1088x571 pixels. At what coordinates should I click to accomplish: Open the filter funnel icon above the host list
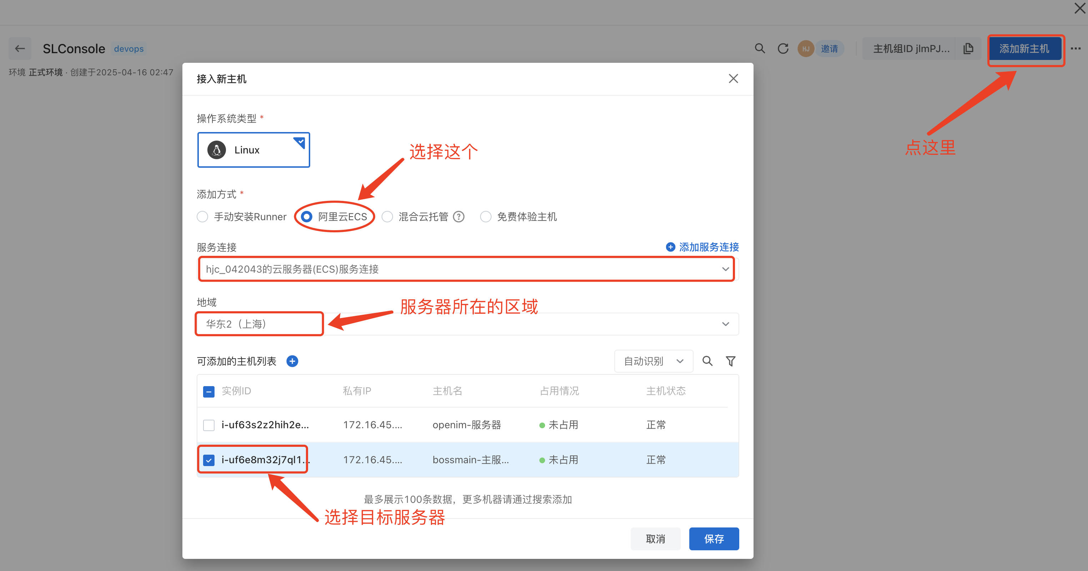731,361
